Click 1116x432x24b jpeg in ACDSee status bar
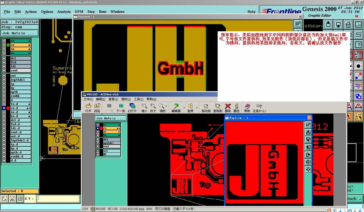The height and width of the screenshot is (212, 364). tap(132, 209)
